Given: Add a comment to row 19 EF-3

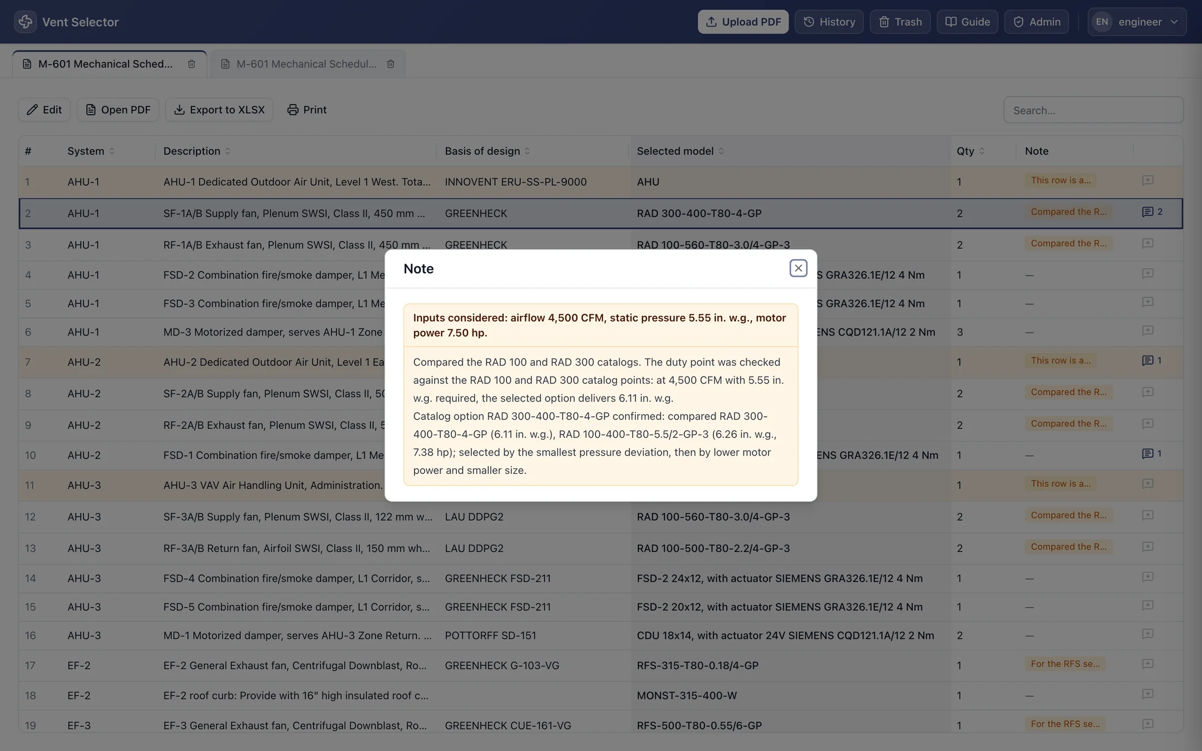Looking at the screenshot, I should click(1147, 724).
